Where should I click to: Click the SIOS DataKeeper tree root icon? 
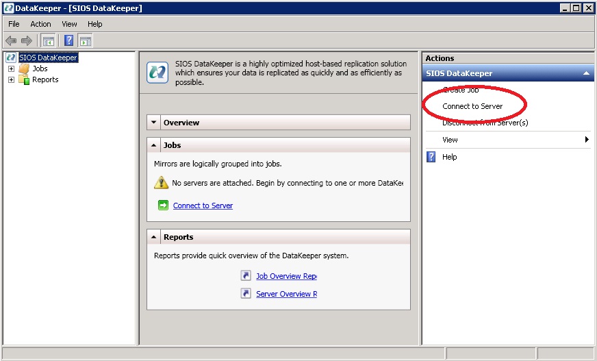(11, 58)
